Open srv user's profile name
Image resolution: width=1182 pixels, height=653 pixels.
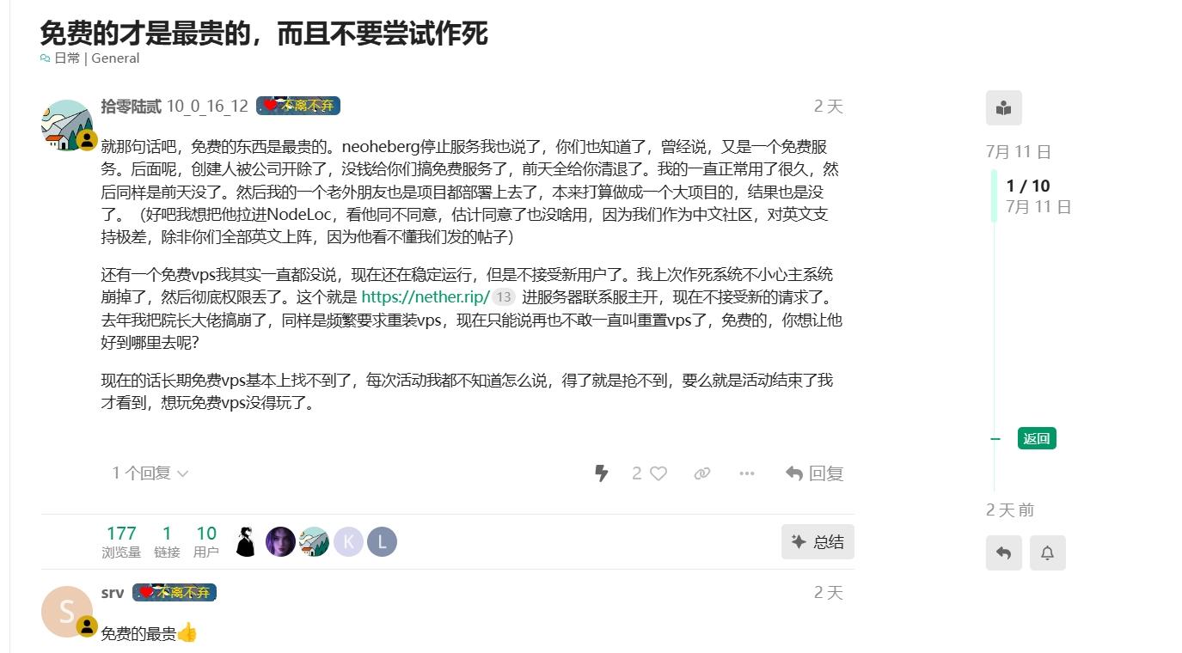[113, 593]
